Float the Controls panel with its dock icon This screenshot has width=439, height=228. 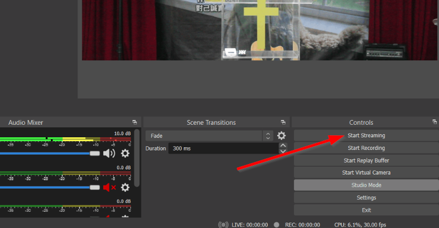434,122
